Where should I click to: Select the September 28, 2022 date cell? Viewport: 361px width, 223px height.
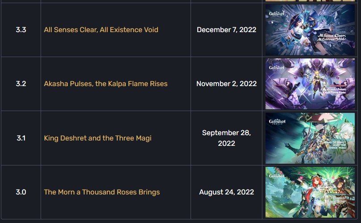(x=227, y=138)
